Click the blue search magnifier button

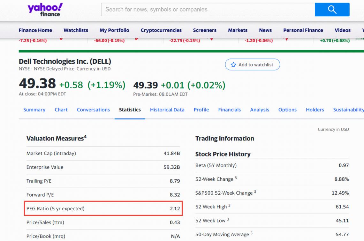point(332,10)
